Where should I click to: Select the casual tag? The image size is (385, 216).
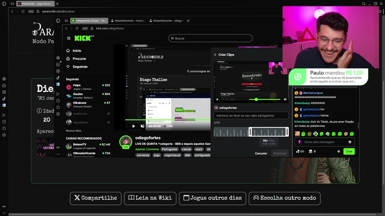click(186, 149)
